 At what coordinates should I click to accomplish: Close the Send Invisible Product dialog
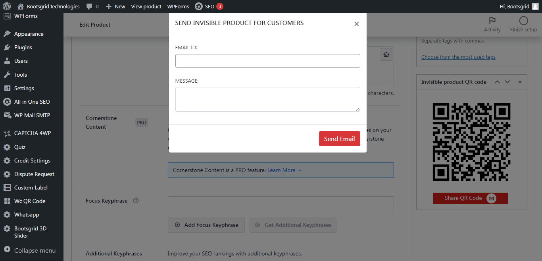coord(357,24)
